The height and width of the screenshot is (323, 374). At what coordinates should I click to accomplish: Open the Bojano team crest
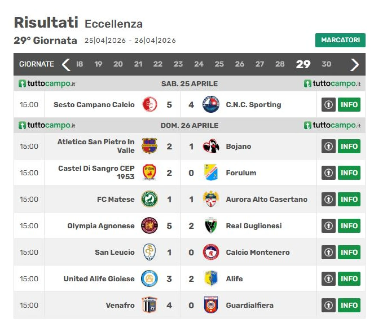211,146
